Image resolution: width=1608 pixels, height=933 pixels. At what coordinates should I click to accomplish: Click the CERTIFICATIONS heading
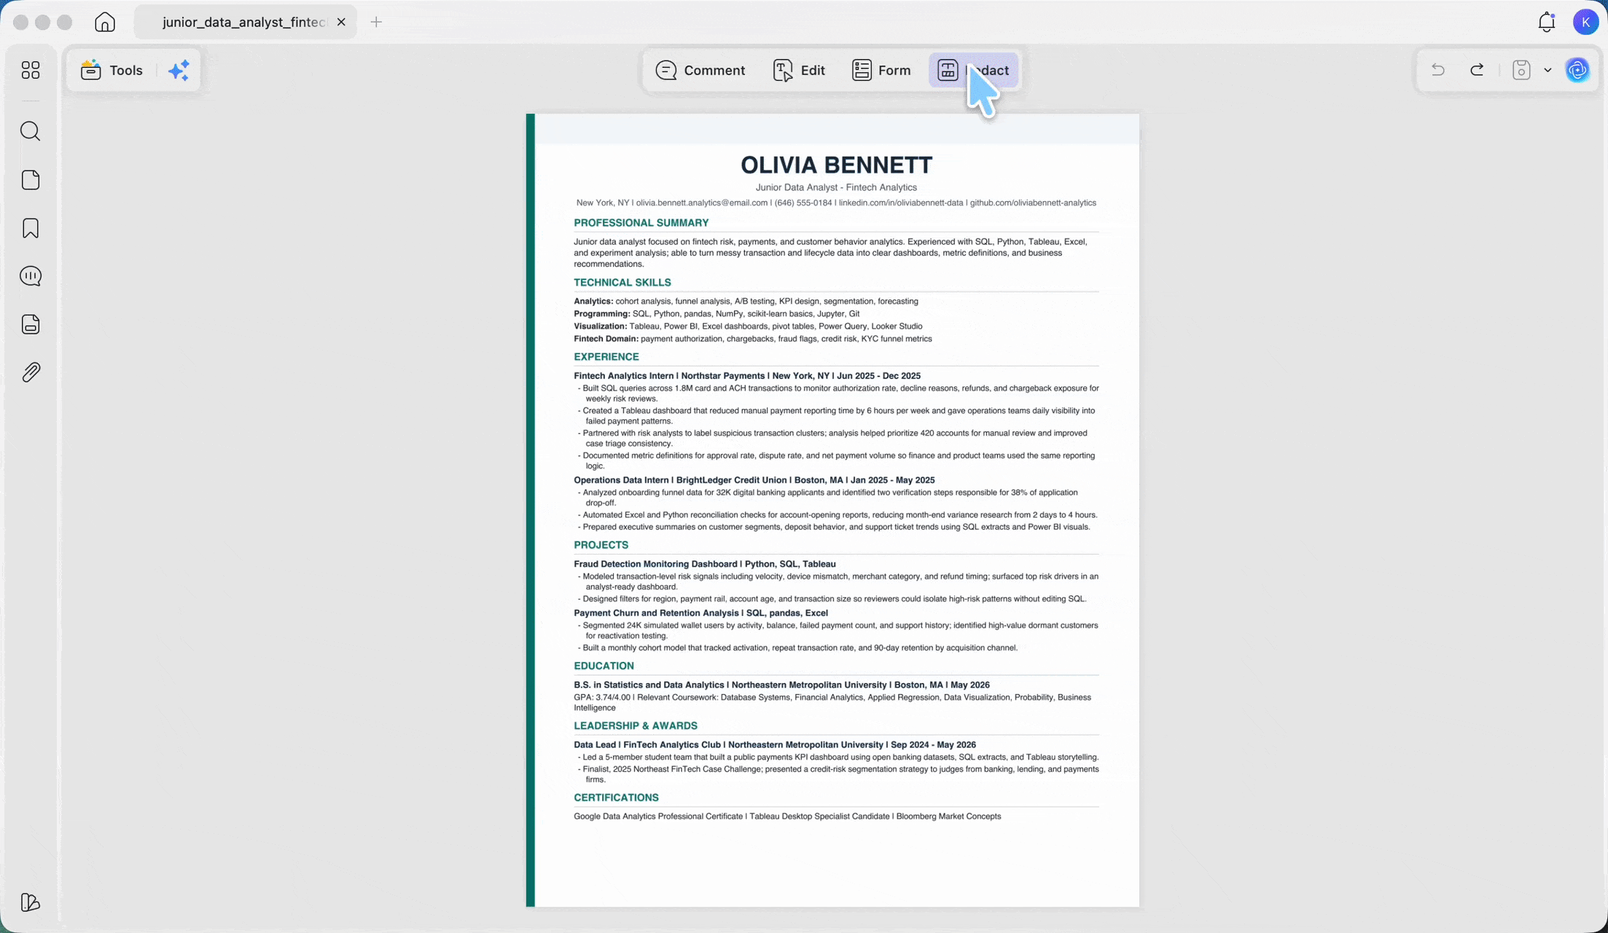[616, 797]
